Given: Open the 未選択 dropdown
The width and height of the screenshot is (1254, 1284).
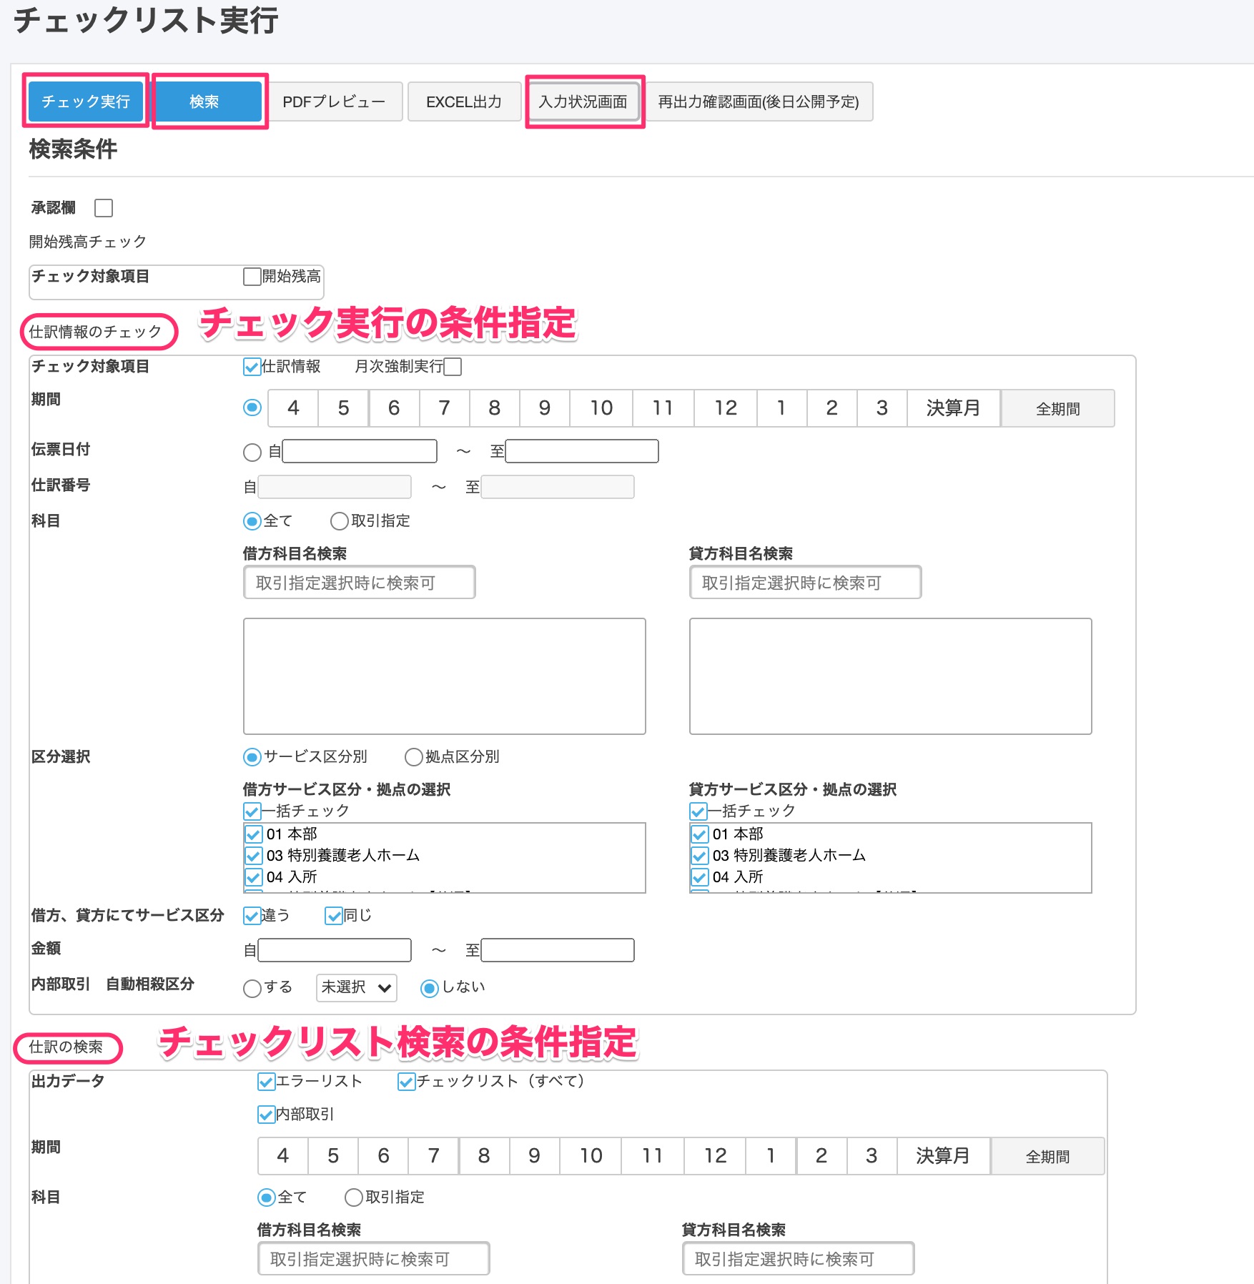Looking at the screenshot, I should [356, 988].
